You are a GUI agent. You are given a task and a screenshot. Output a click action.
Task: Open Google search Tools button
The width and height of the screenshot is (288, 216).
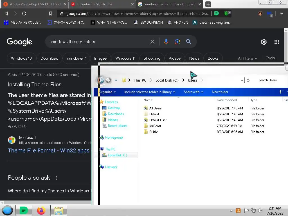click(x=270, y=58)
